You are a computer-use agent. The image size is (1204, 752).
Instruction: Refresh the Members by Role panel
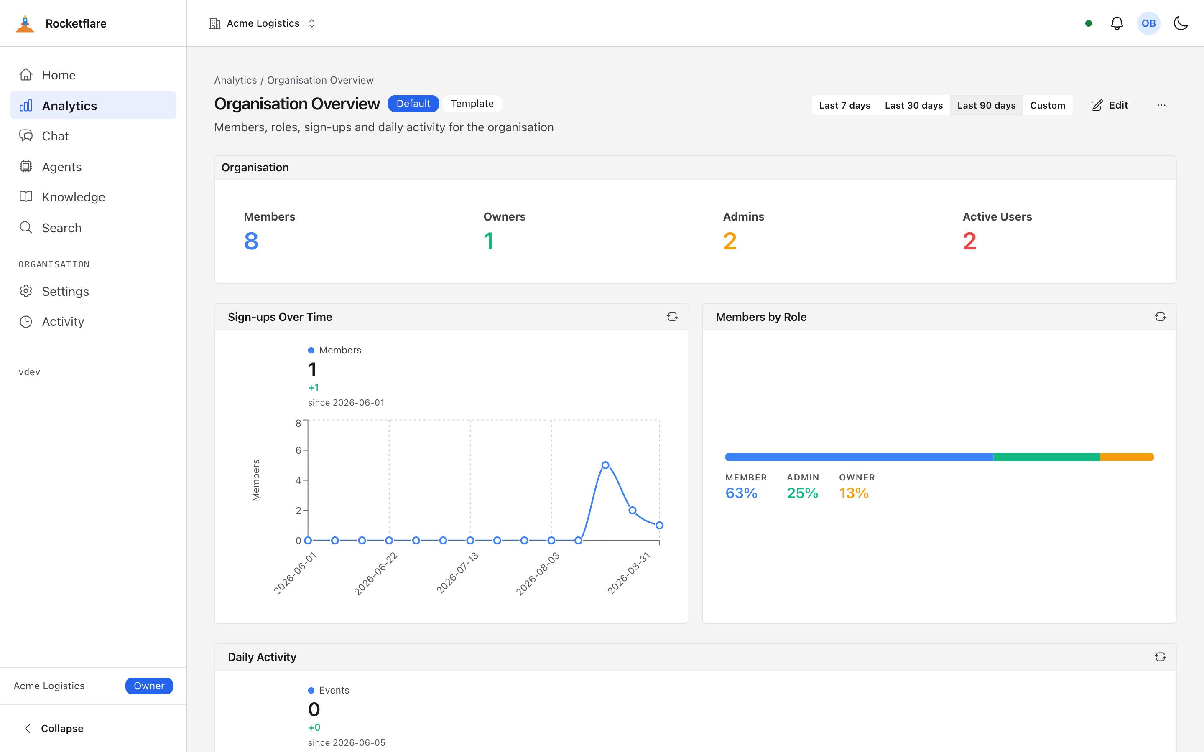click(x=1160, y=317)
